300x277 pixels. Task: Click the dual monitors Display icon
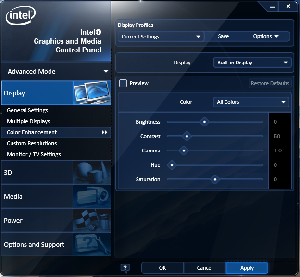(92, 93)
